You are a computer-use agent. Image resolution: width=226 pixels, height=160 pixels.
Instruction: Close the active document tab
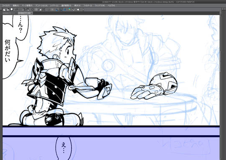click(31, 13)
